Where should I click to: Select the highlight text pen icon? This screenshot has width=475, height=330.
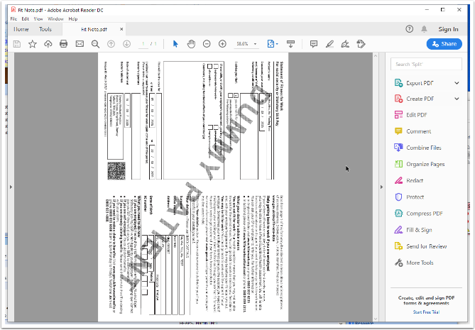pos(329,44)
